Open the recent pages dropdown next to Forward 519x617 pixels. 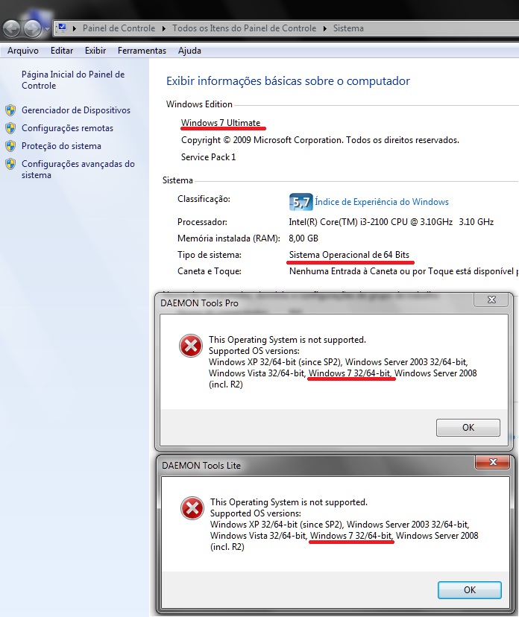click(48, 29)
